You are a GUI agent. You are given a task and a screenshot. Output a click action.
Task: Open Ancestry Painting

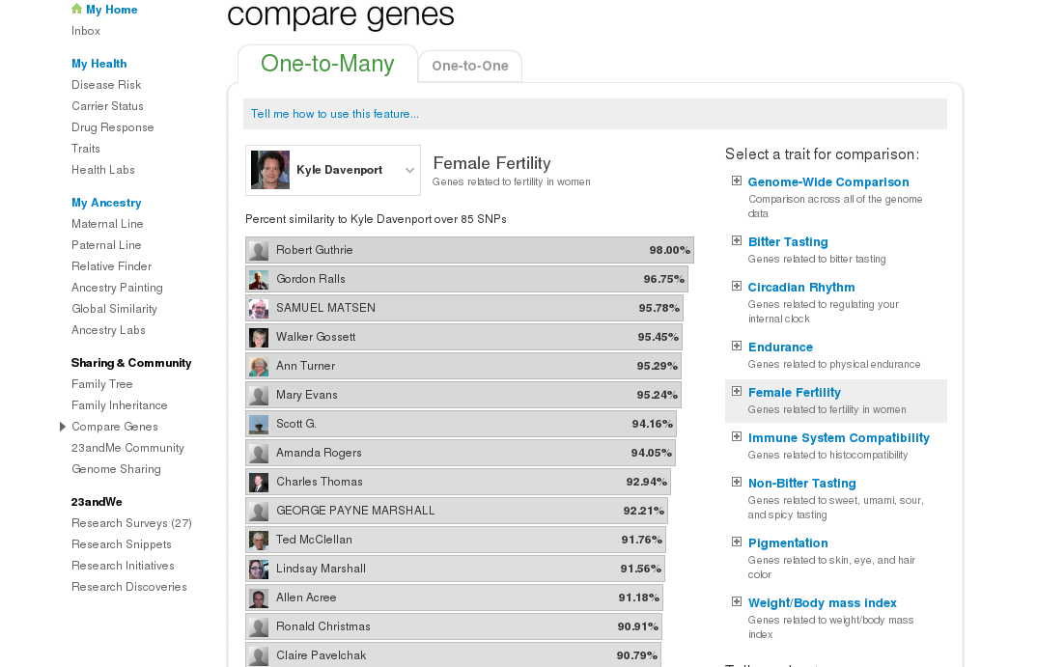tap(117, 287)
